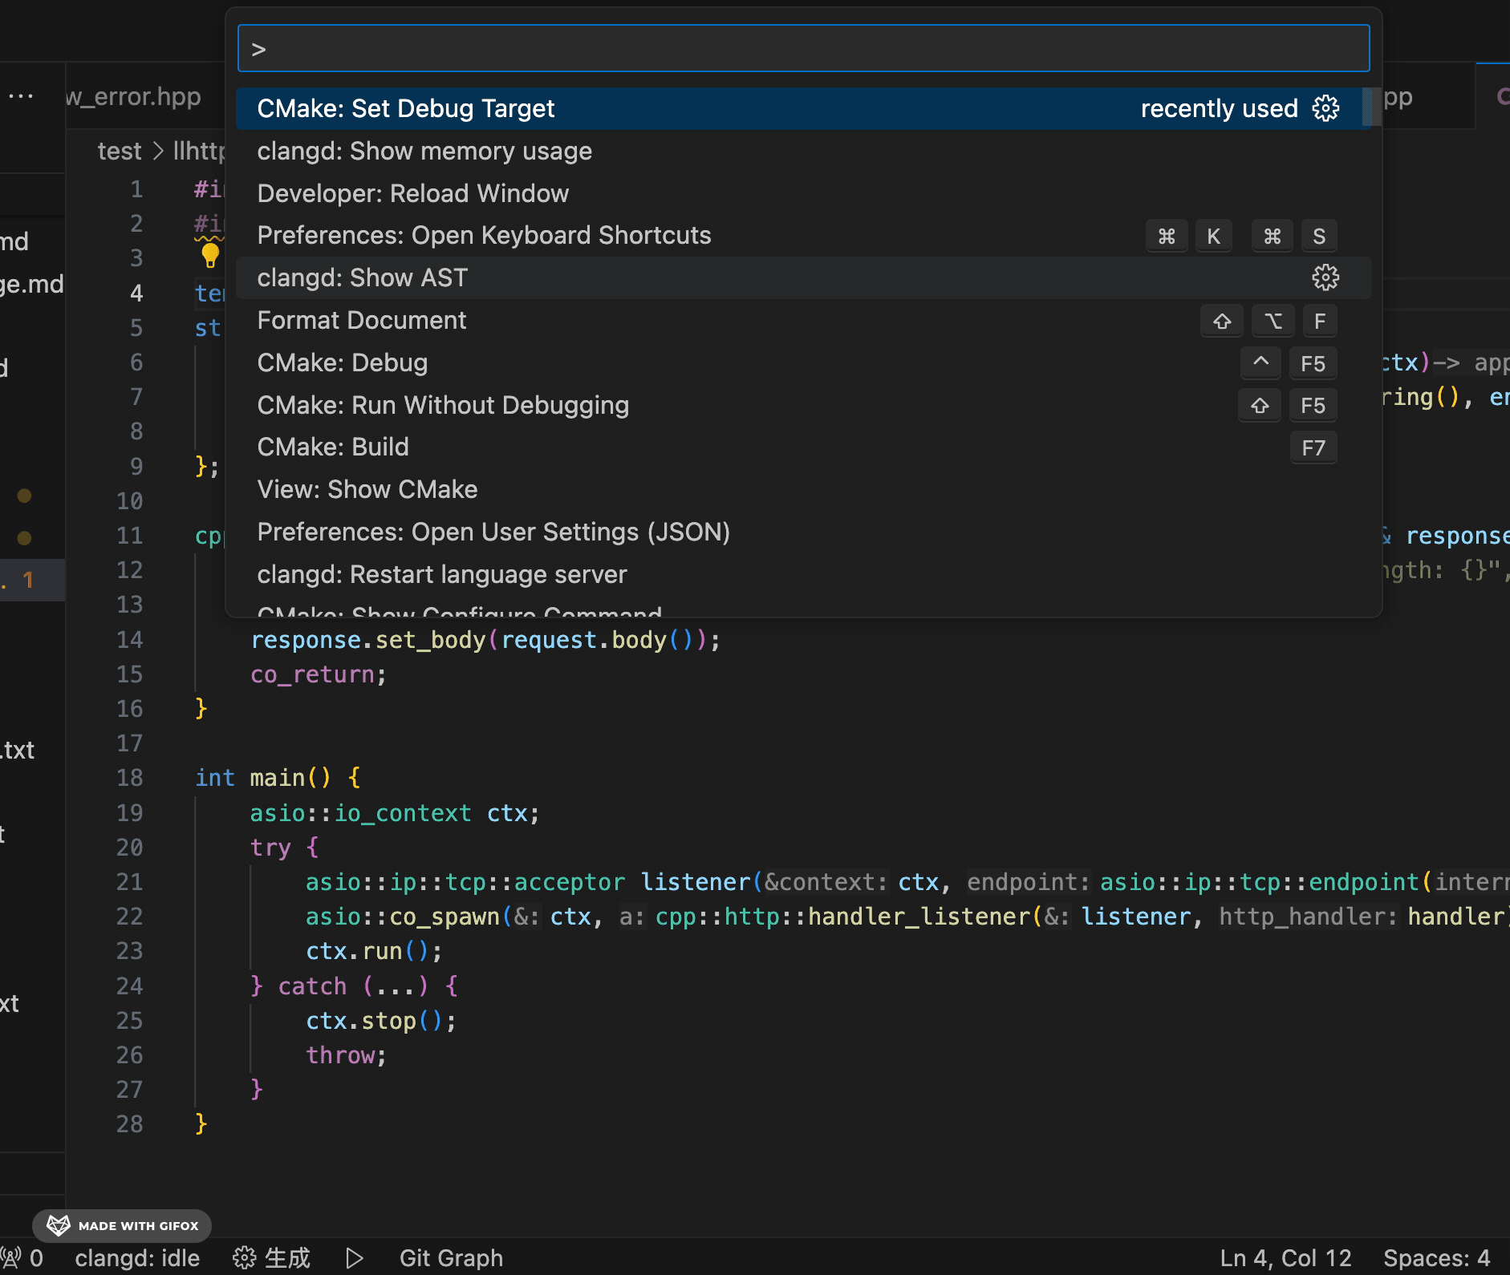
Task: Click the response.set_body code line
Action: tap(485, 640)
